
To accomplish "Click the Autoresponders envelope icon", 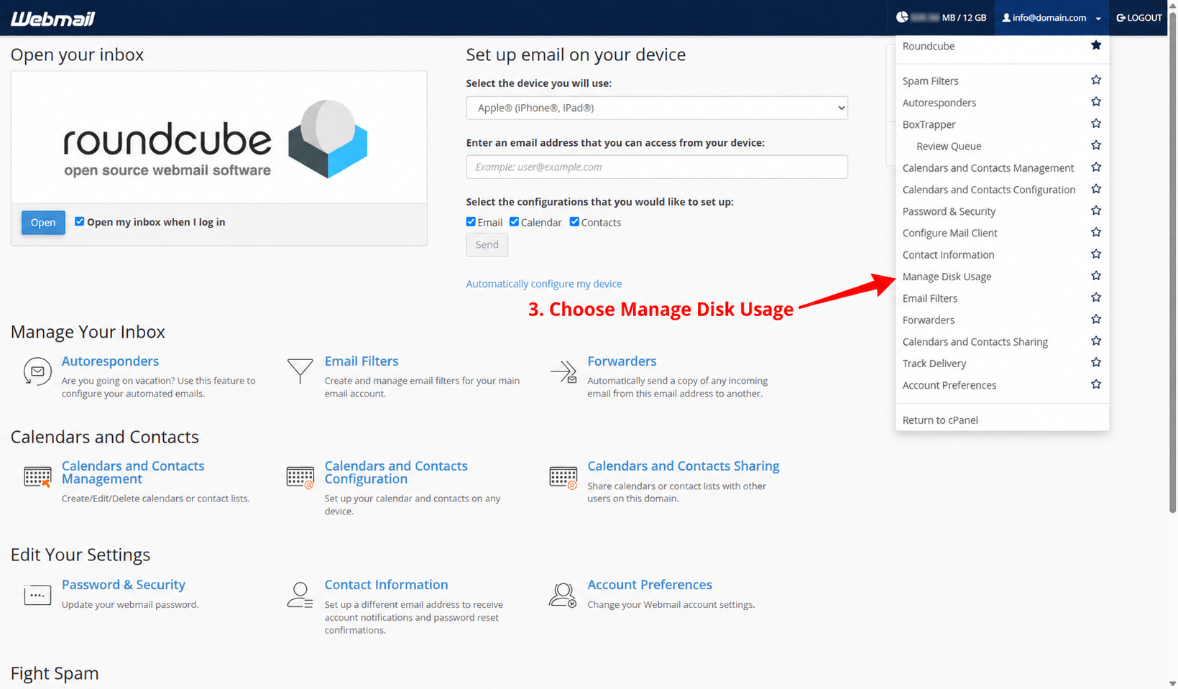I will (x=37, y=371).
